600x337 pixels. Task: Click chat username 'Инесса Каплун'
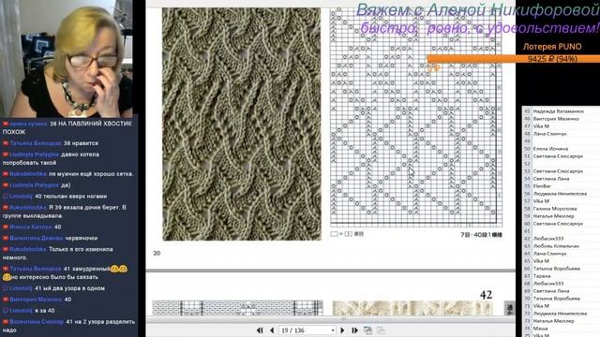pos(31,227)
